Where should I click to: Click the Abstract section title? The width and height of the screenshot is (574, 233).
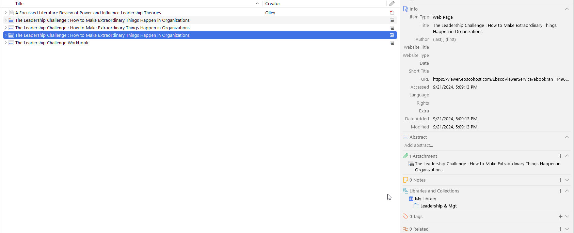[x=418, y=137]
